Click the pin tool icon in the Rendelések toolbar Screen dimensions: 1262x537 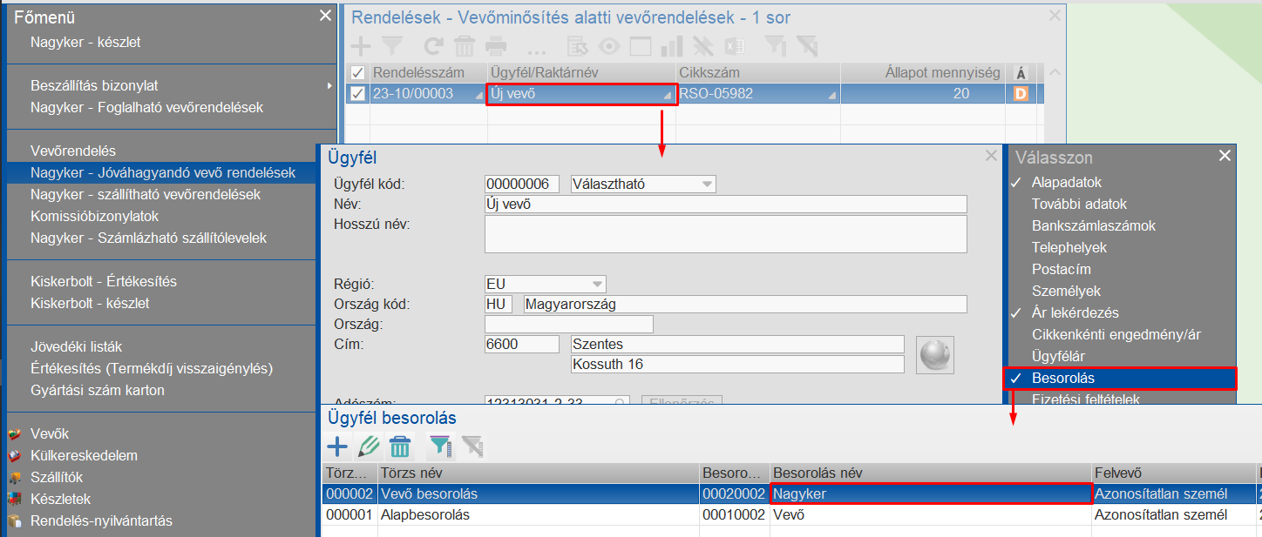[702, 46]
